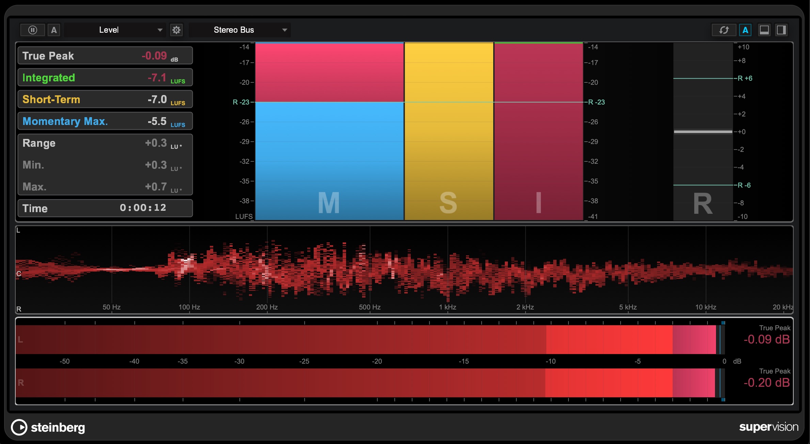Click the Max. +0.7 LU value
810x444 pixels.
click(156, 187)
